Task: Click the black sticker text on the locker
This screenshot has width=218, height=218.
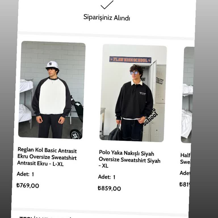Action: point(151,117)
